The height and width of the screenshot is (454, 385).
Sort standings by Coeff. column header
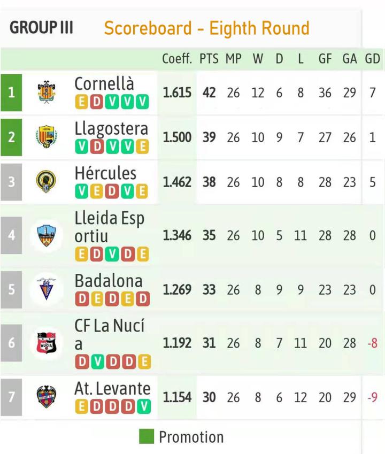(177, 59)
